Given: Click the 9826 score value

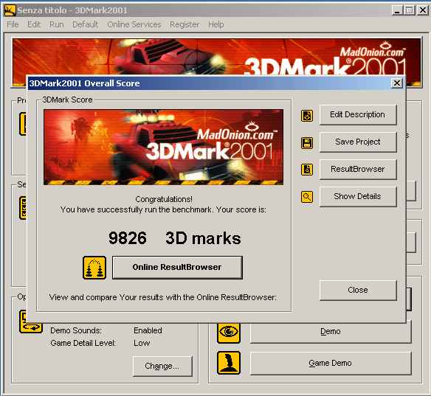Looking at the screenshot, I should pos(128,238).
